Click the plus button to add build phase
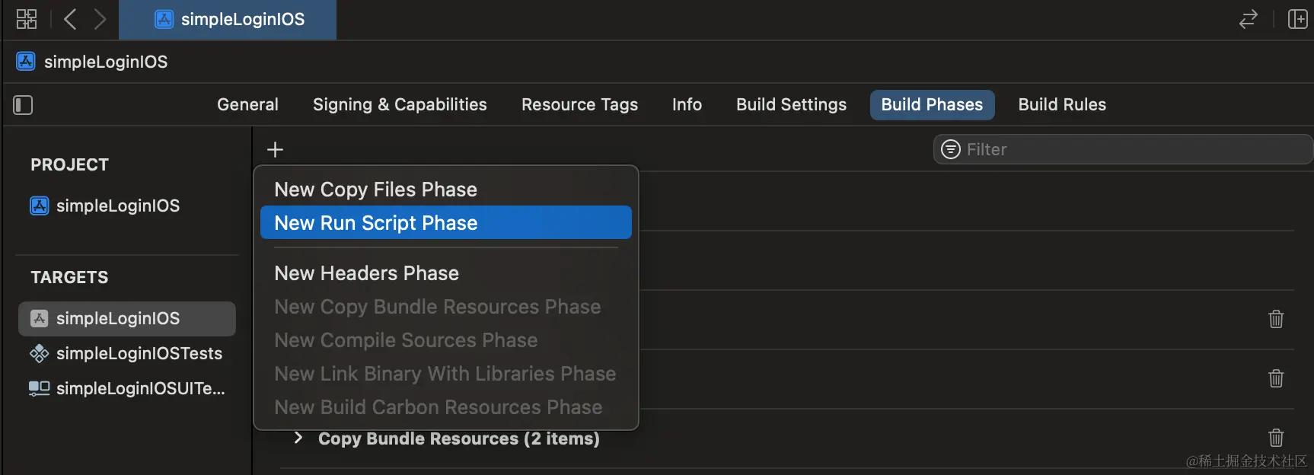1314x475 pixels. [276, 149]
